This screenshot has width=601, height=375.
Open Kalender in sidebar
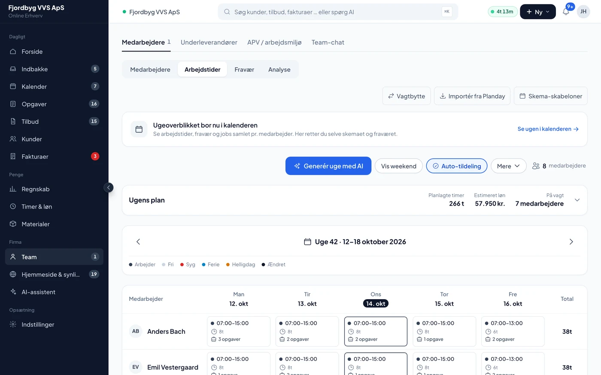[54, 87]
